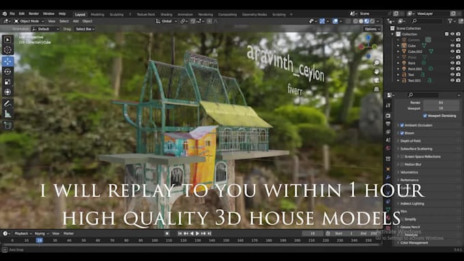Click the pan hand viewport gizmo
The height and width of the screenshot is (261, 464).
(377, 72)
